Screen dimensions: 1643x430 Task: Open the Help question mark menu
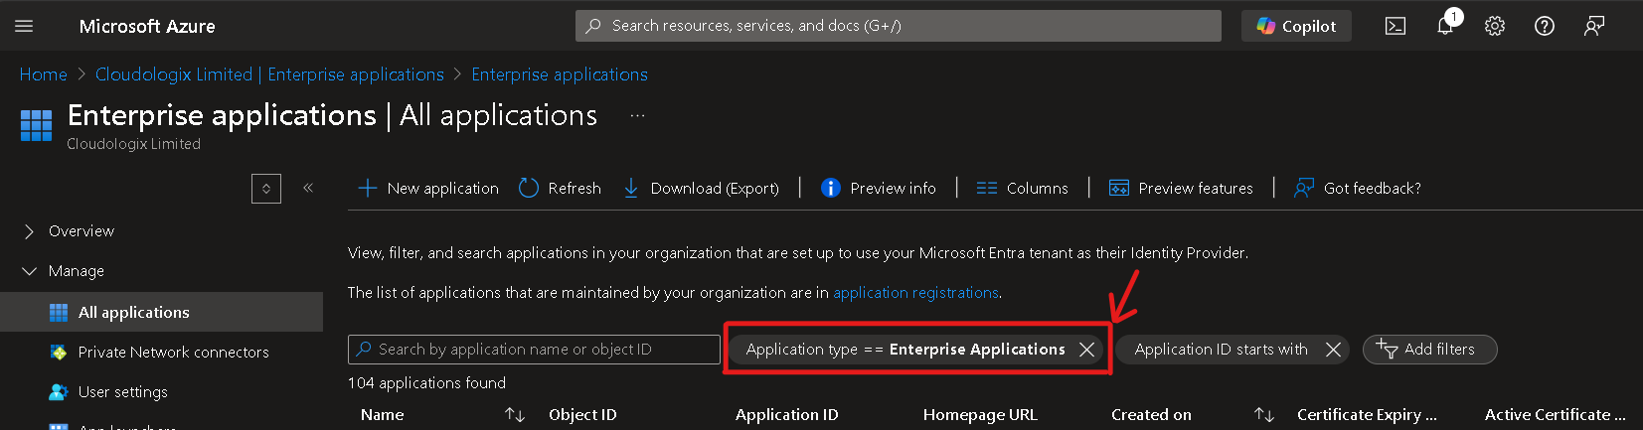pos(1545,26)
